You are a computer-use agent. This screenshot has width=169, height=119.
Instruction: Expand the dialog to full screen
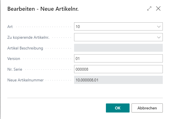tap(149, 8)
